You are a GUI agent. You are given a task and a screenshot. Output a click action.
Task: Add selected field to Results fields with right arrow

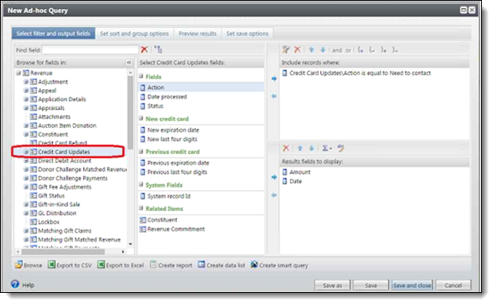274,177
